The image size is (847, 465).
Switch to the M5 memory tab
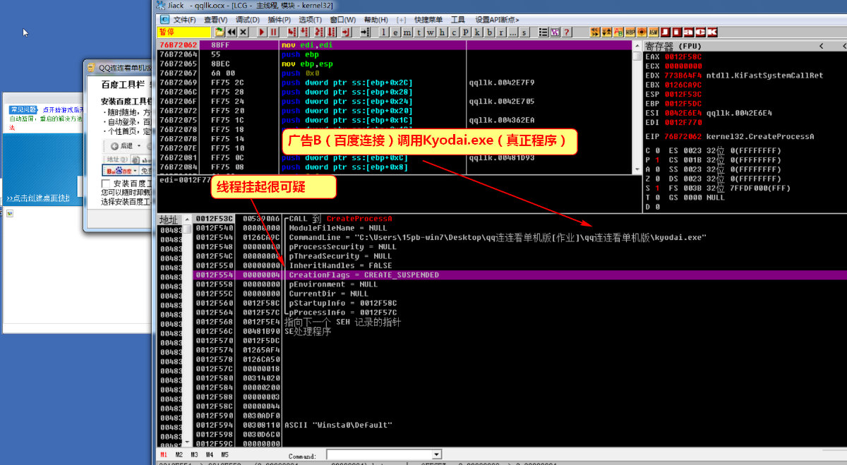pyautogui.click(x=224, y=455)
